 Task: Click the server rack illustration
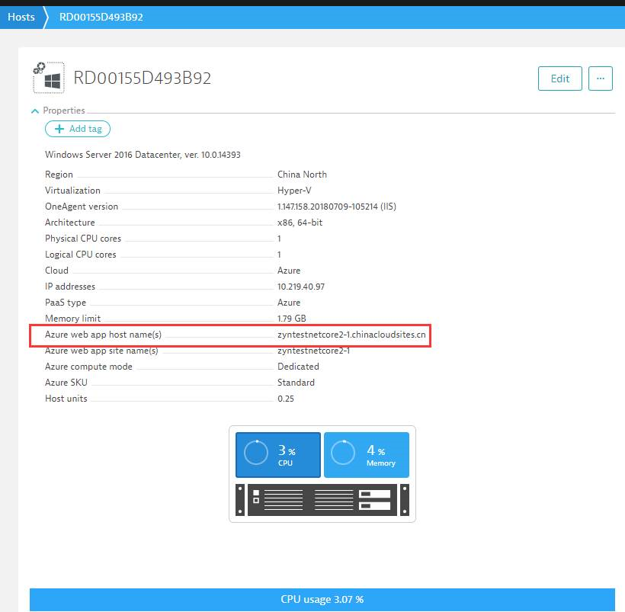pyautogui.click(x=322, y=499)
